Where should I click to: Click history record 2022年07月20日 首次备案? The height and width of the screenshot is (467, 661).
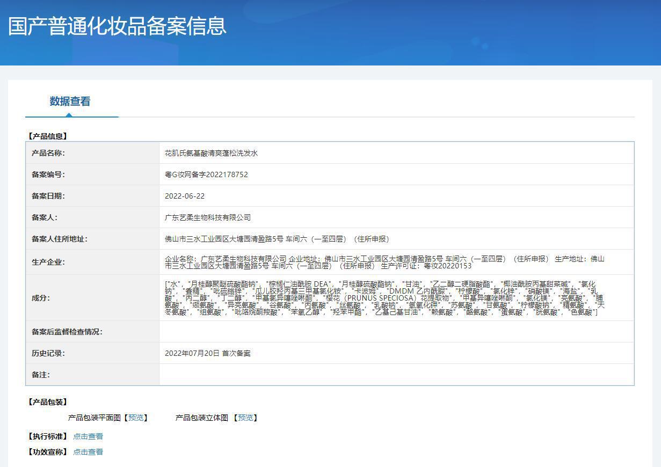tap(208, 353)
